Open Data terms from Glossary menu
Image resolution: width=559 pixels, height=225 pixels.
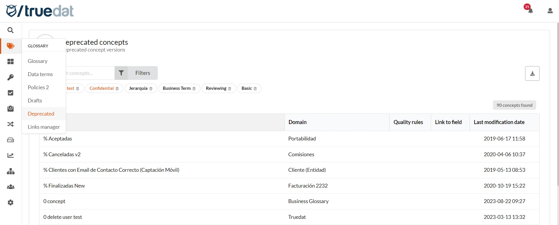coord(40,74)
